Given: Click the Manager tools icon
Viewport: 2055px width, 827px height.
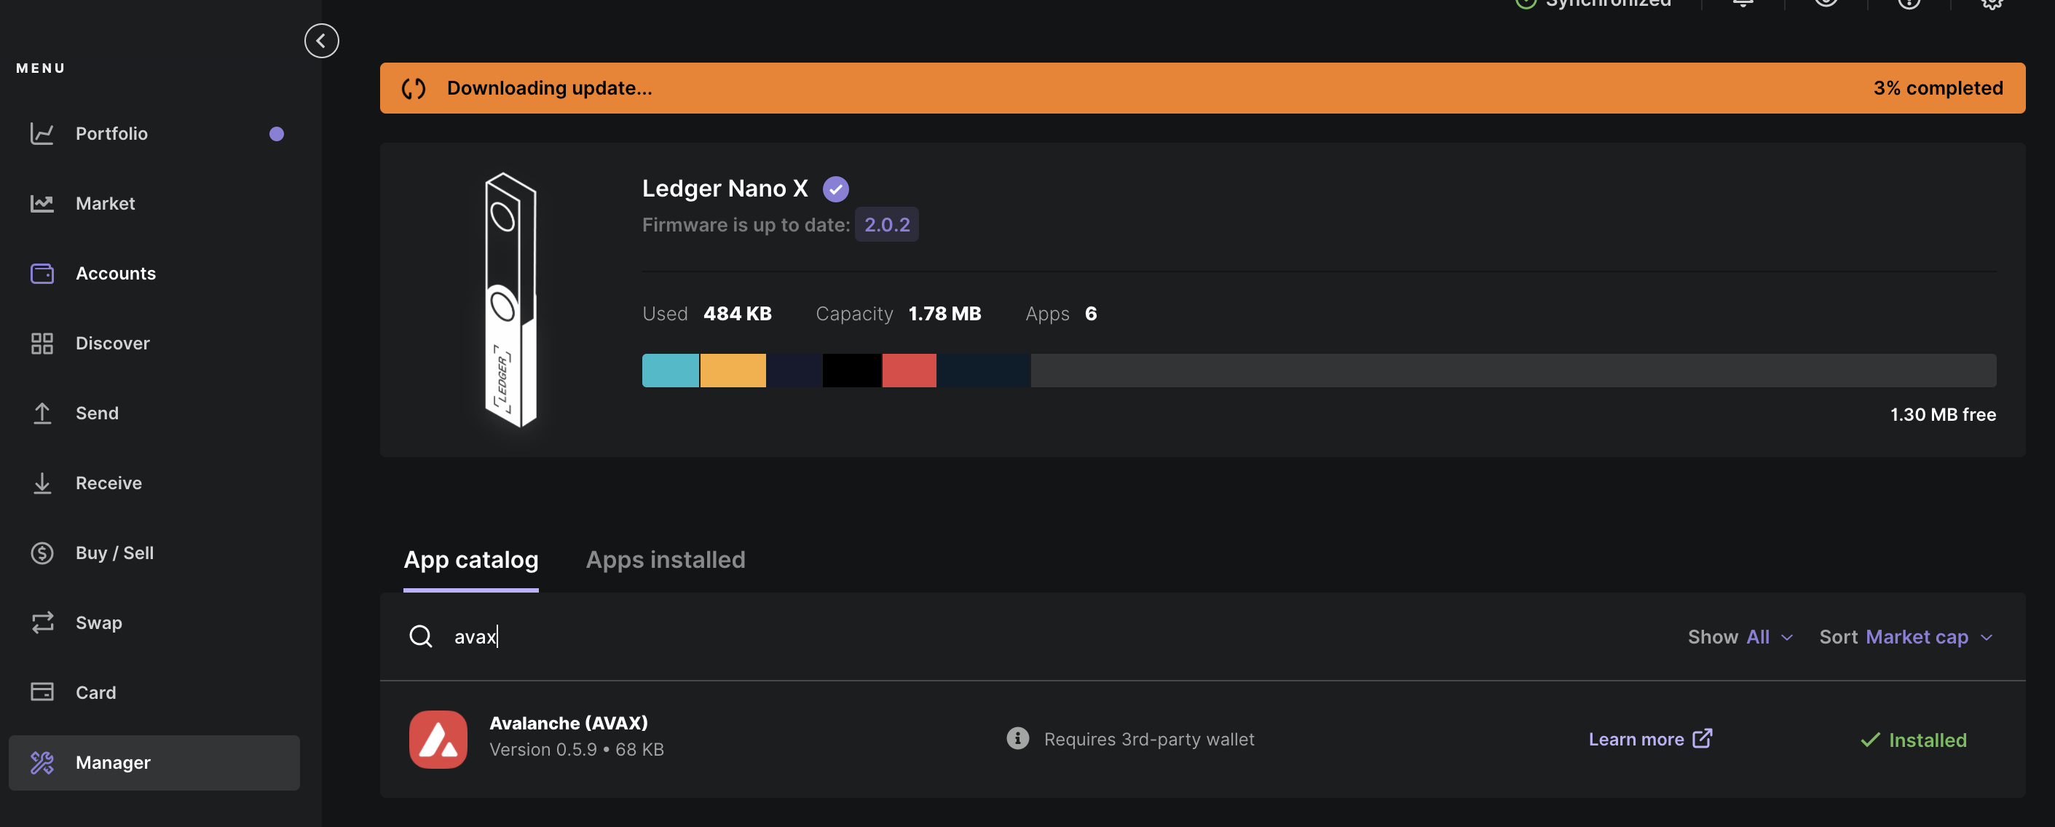Looking at the screenshot, I should click(42, 762).
